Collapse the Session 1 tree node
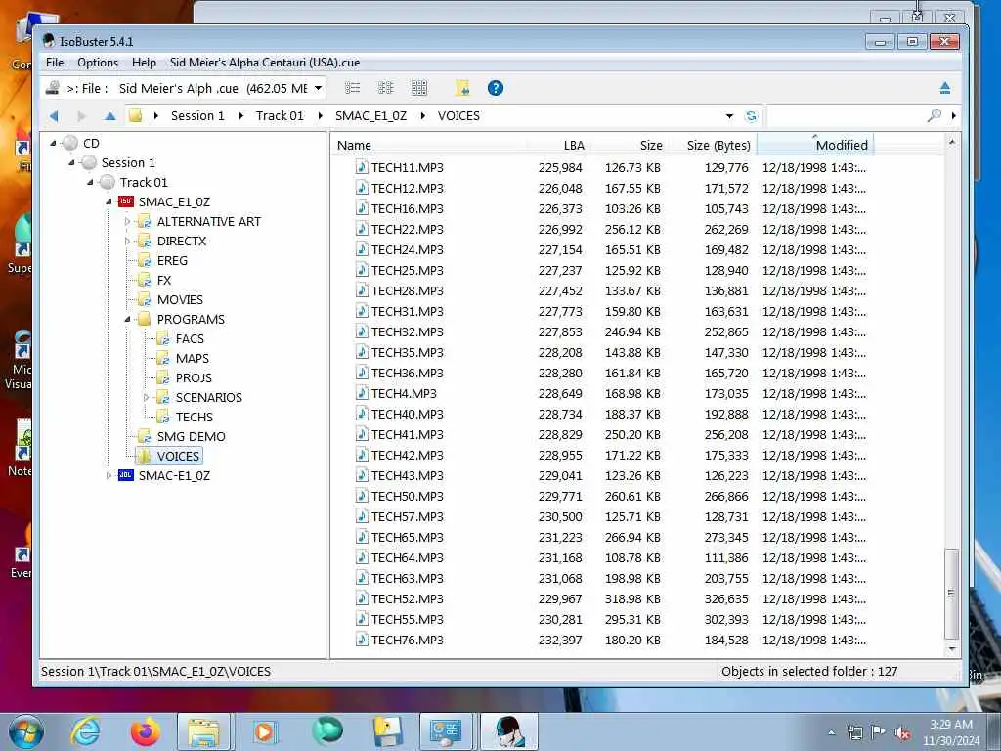The image size is (1001, 751). (71, 163)
